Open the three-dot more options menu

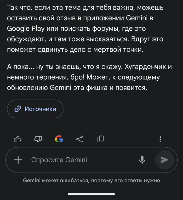tap(161, 139)
